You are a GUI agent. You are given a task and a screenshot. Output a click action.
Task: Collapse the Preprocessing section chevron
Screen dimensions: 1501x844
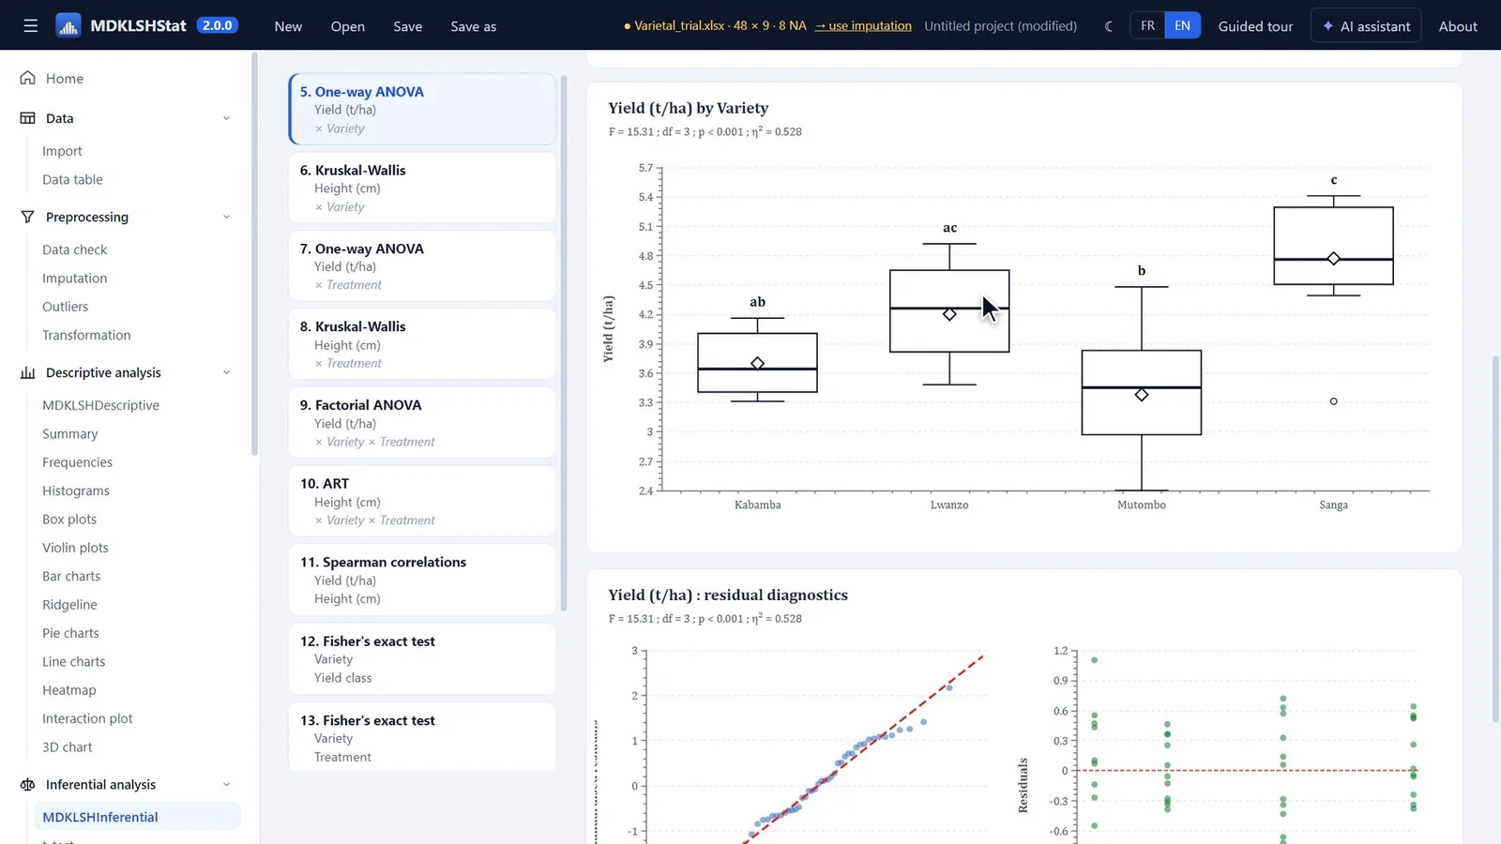[x=226, y=217]
